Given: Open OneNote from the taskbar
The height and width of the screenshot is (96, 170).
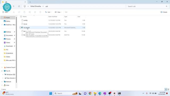Looking at the screenshot, I should pos(105,93).
